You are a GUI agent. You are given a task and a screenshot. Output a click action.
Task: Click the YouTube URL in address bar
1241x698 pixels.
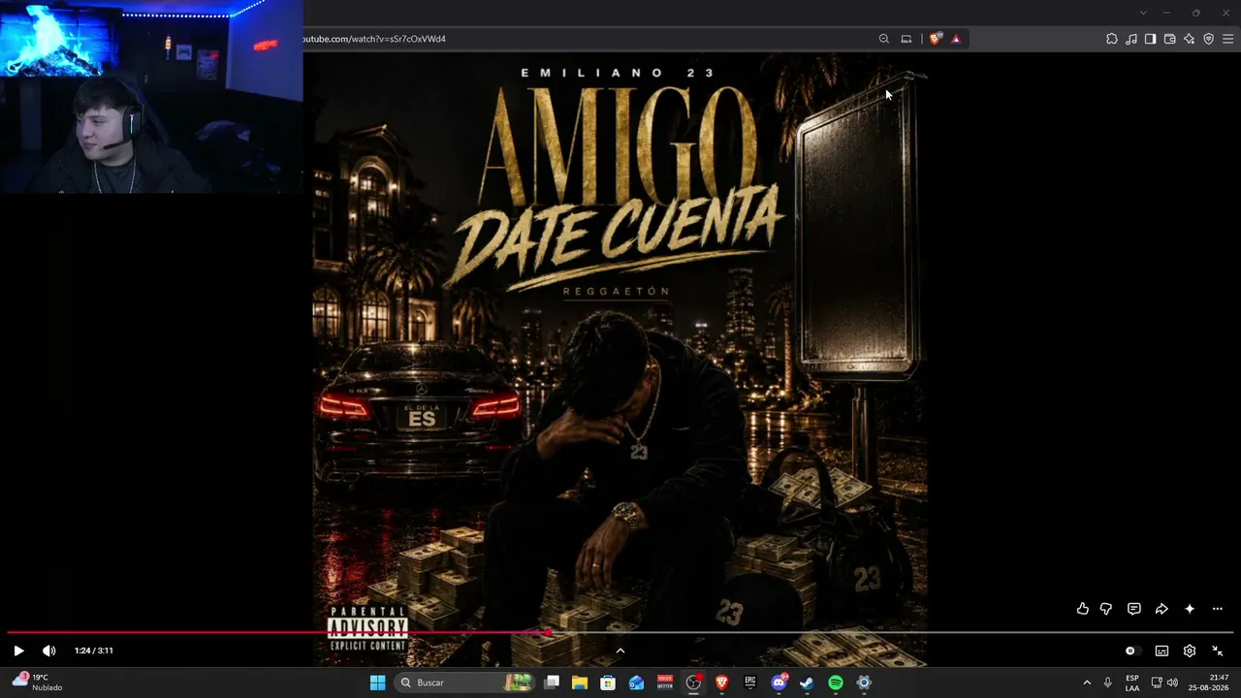click(375, 39)
